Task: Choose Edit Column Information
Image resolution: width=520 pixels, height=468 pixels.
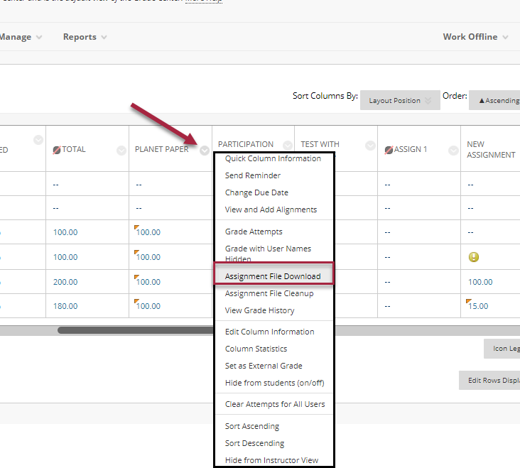Action: point(270,332)
